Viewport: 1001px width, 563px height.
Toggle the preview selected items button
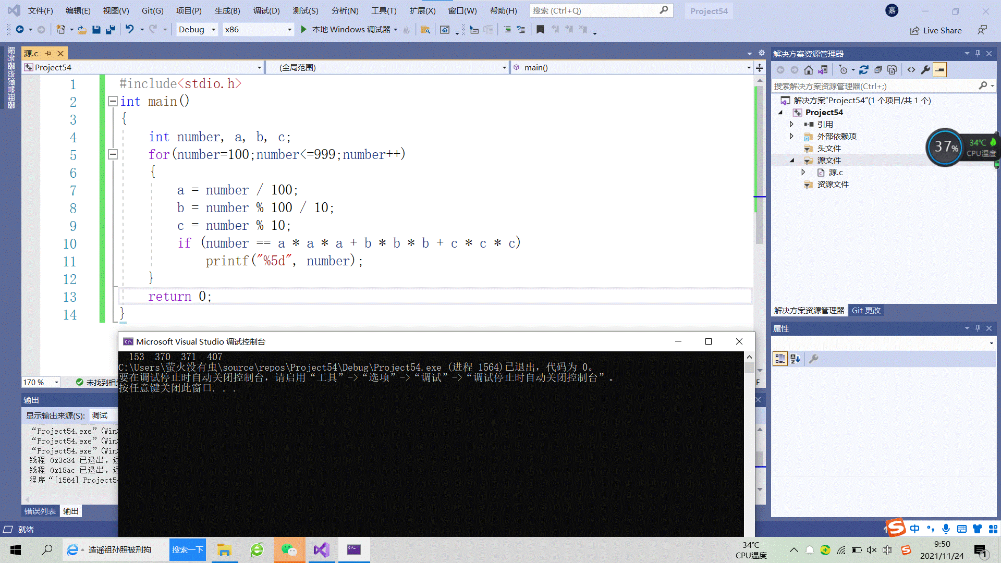[x=939, y=70]
